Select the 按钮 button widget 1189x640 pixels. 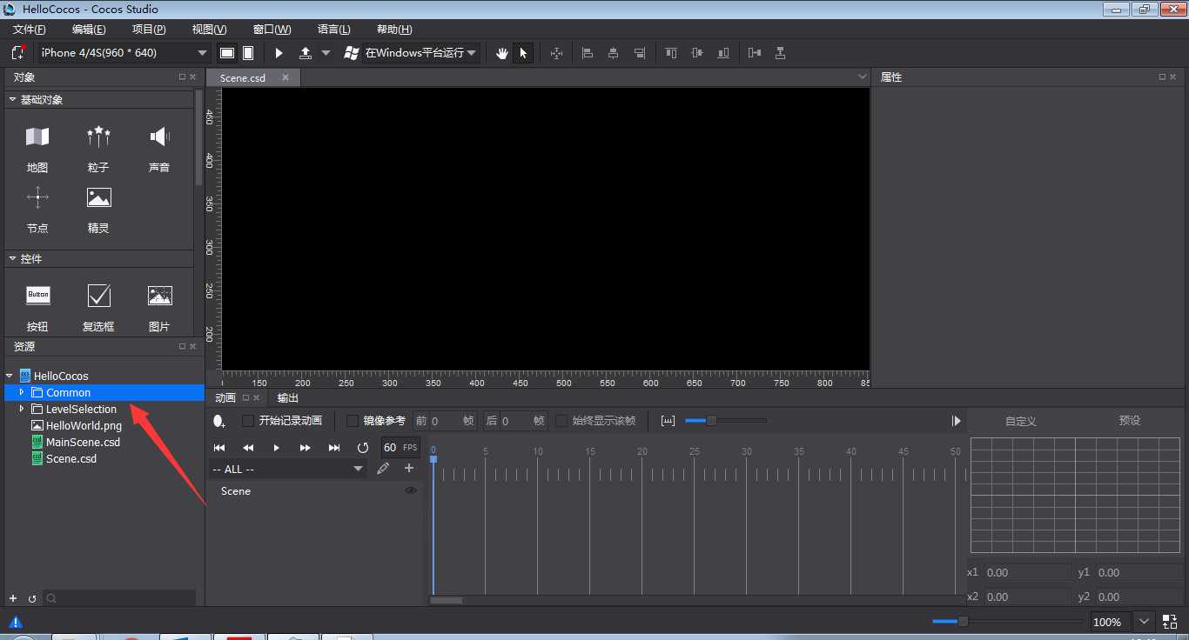[x=37, y=307]
